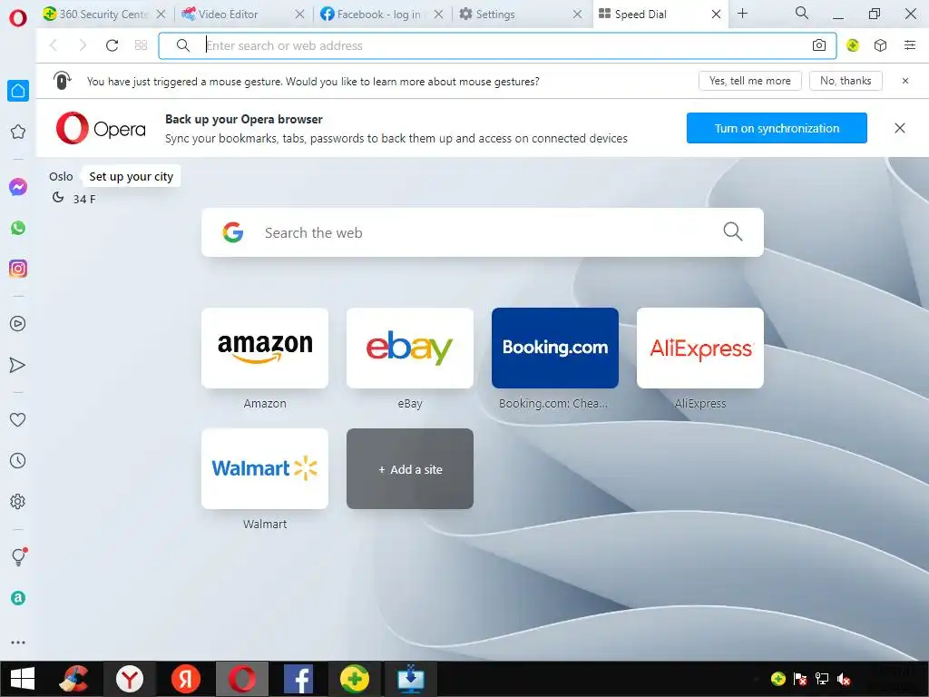Click the search magnifier in Google box

[733, 231]
